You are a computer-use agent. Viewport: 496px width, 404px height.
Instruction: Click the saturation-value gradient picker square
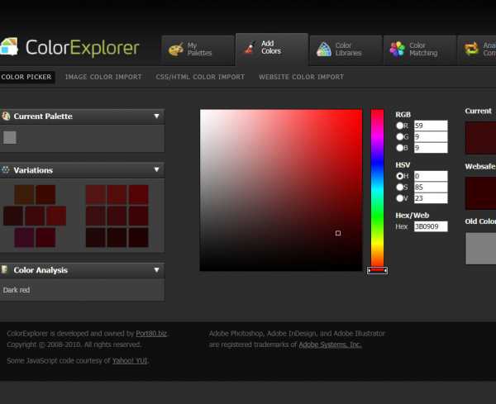(281, 190)
